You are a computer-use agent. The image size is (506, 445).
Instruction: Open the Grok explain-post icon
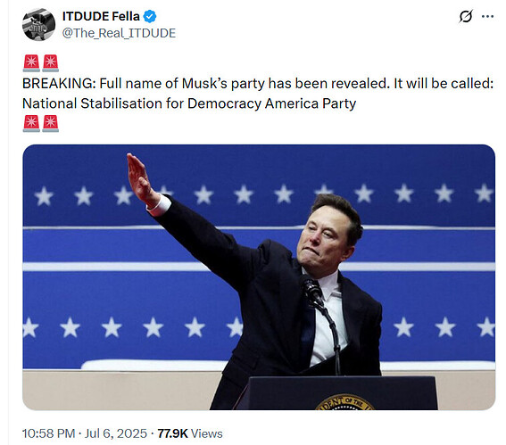(x=466, y=16)
